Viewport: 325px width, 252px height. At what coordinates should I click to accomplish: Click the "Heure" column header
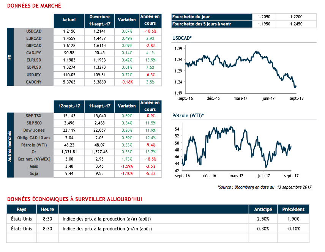pos(47,209)
